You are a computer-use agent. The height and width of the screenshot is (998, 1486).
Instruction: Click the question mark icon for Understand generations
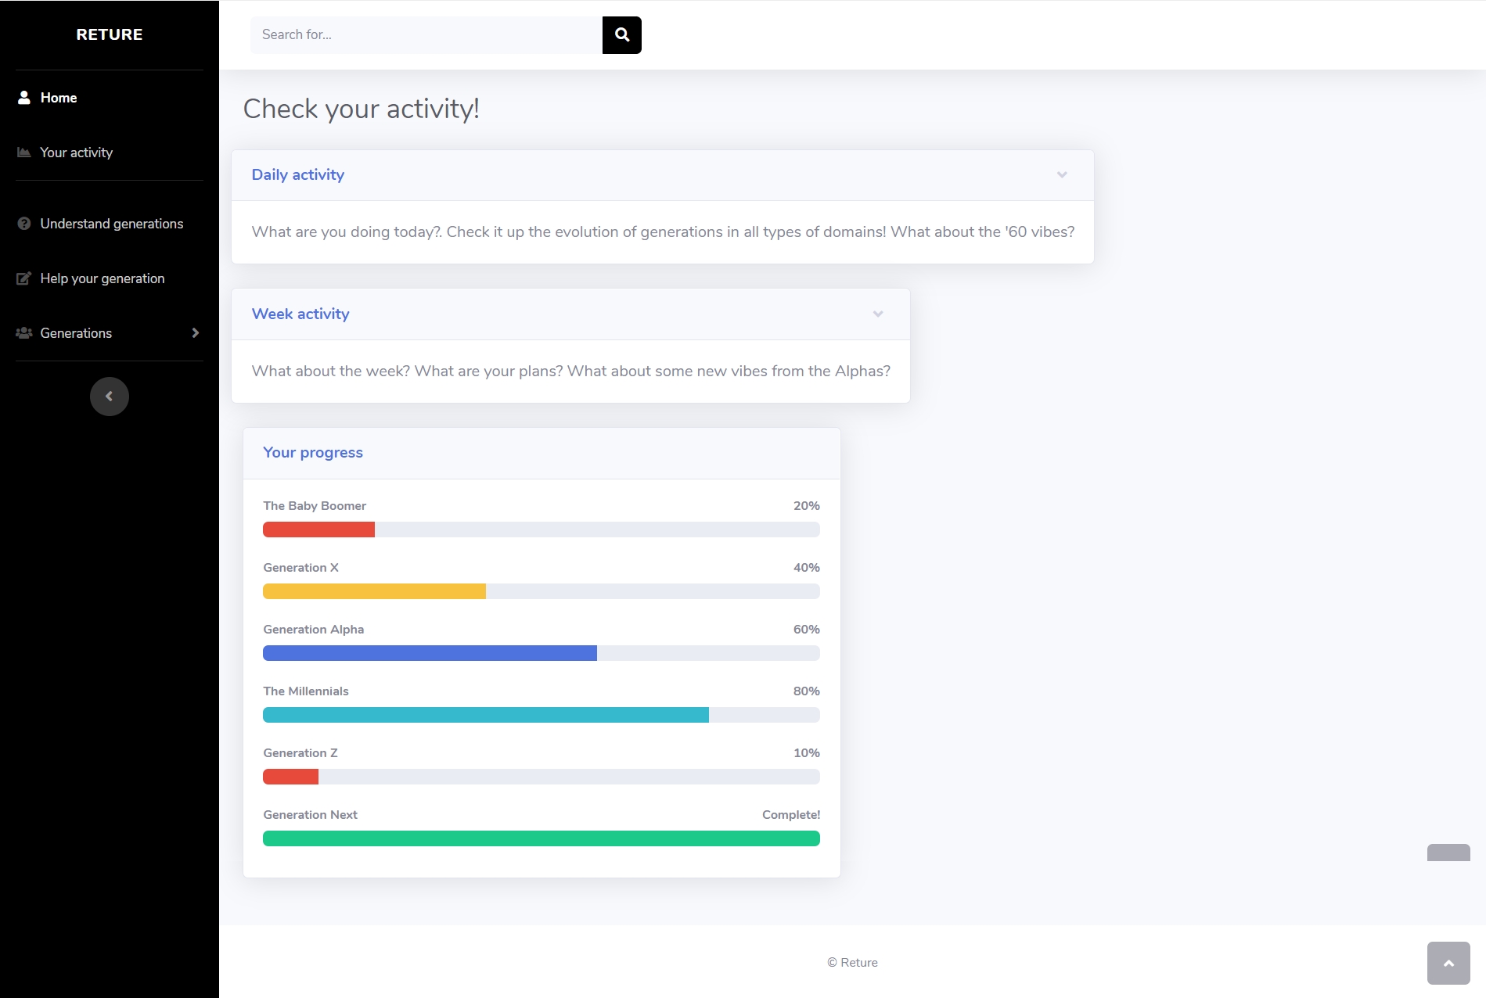[24, 224]
